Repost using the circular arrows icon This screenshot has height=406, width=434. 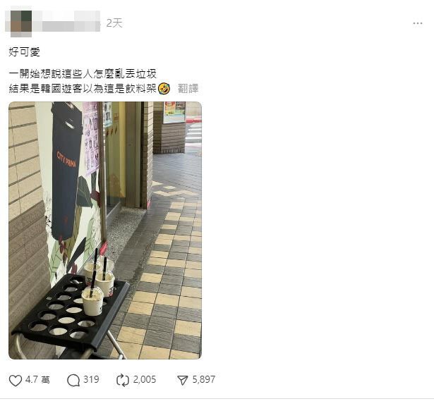(x=123, y=380)
